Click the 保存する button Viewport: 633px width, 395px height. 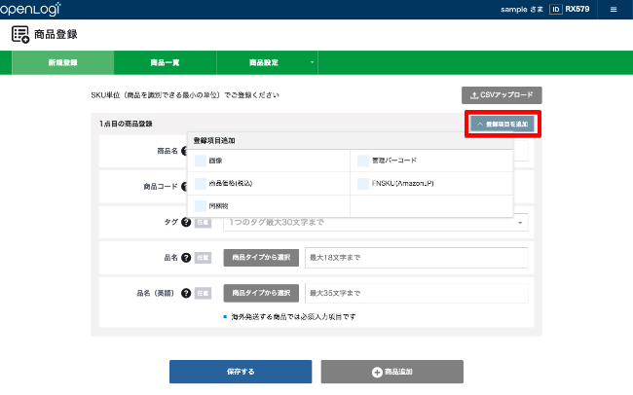[241, 372]
